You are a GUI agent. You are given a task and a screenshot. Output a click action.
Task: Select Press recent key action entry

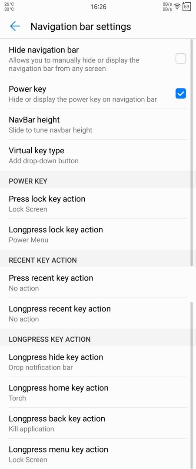click(x=98, y=283)
